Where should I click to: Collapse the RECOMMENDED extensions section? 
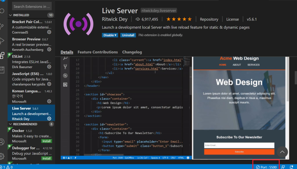point(10,124)
